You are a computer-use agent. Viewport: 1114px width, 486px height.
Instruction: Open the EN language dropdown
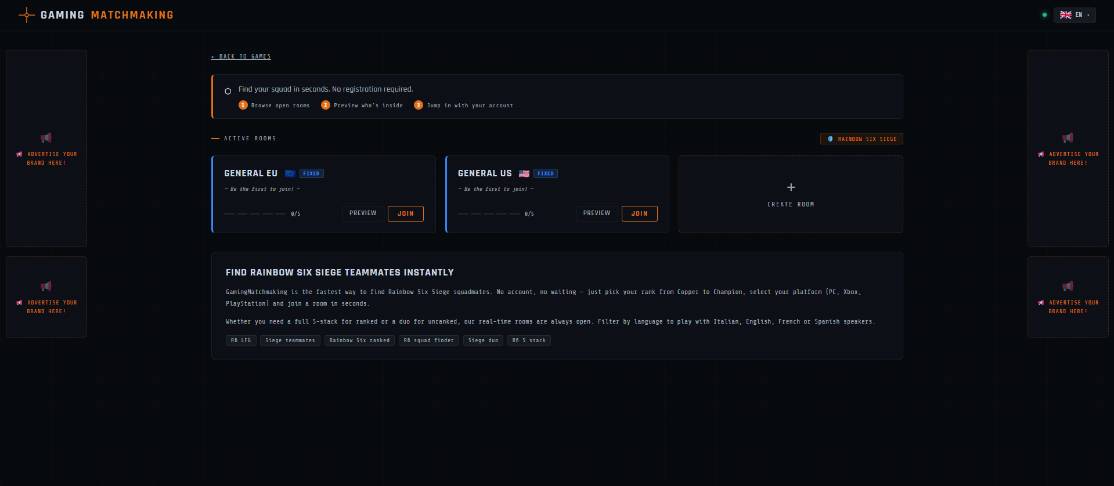(x=1075, y=15)
